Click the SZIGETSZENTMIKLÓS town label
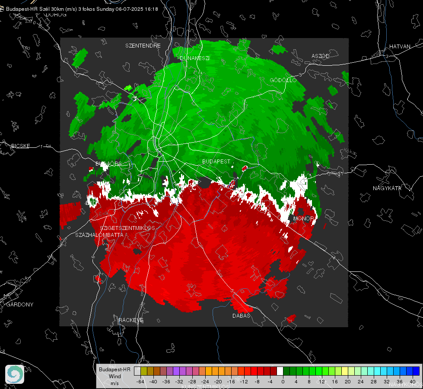The height and width of the screenshot is (389, 423). [127, 228]
